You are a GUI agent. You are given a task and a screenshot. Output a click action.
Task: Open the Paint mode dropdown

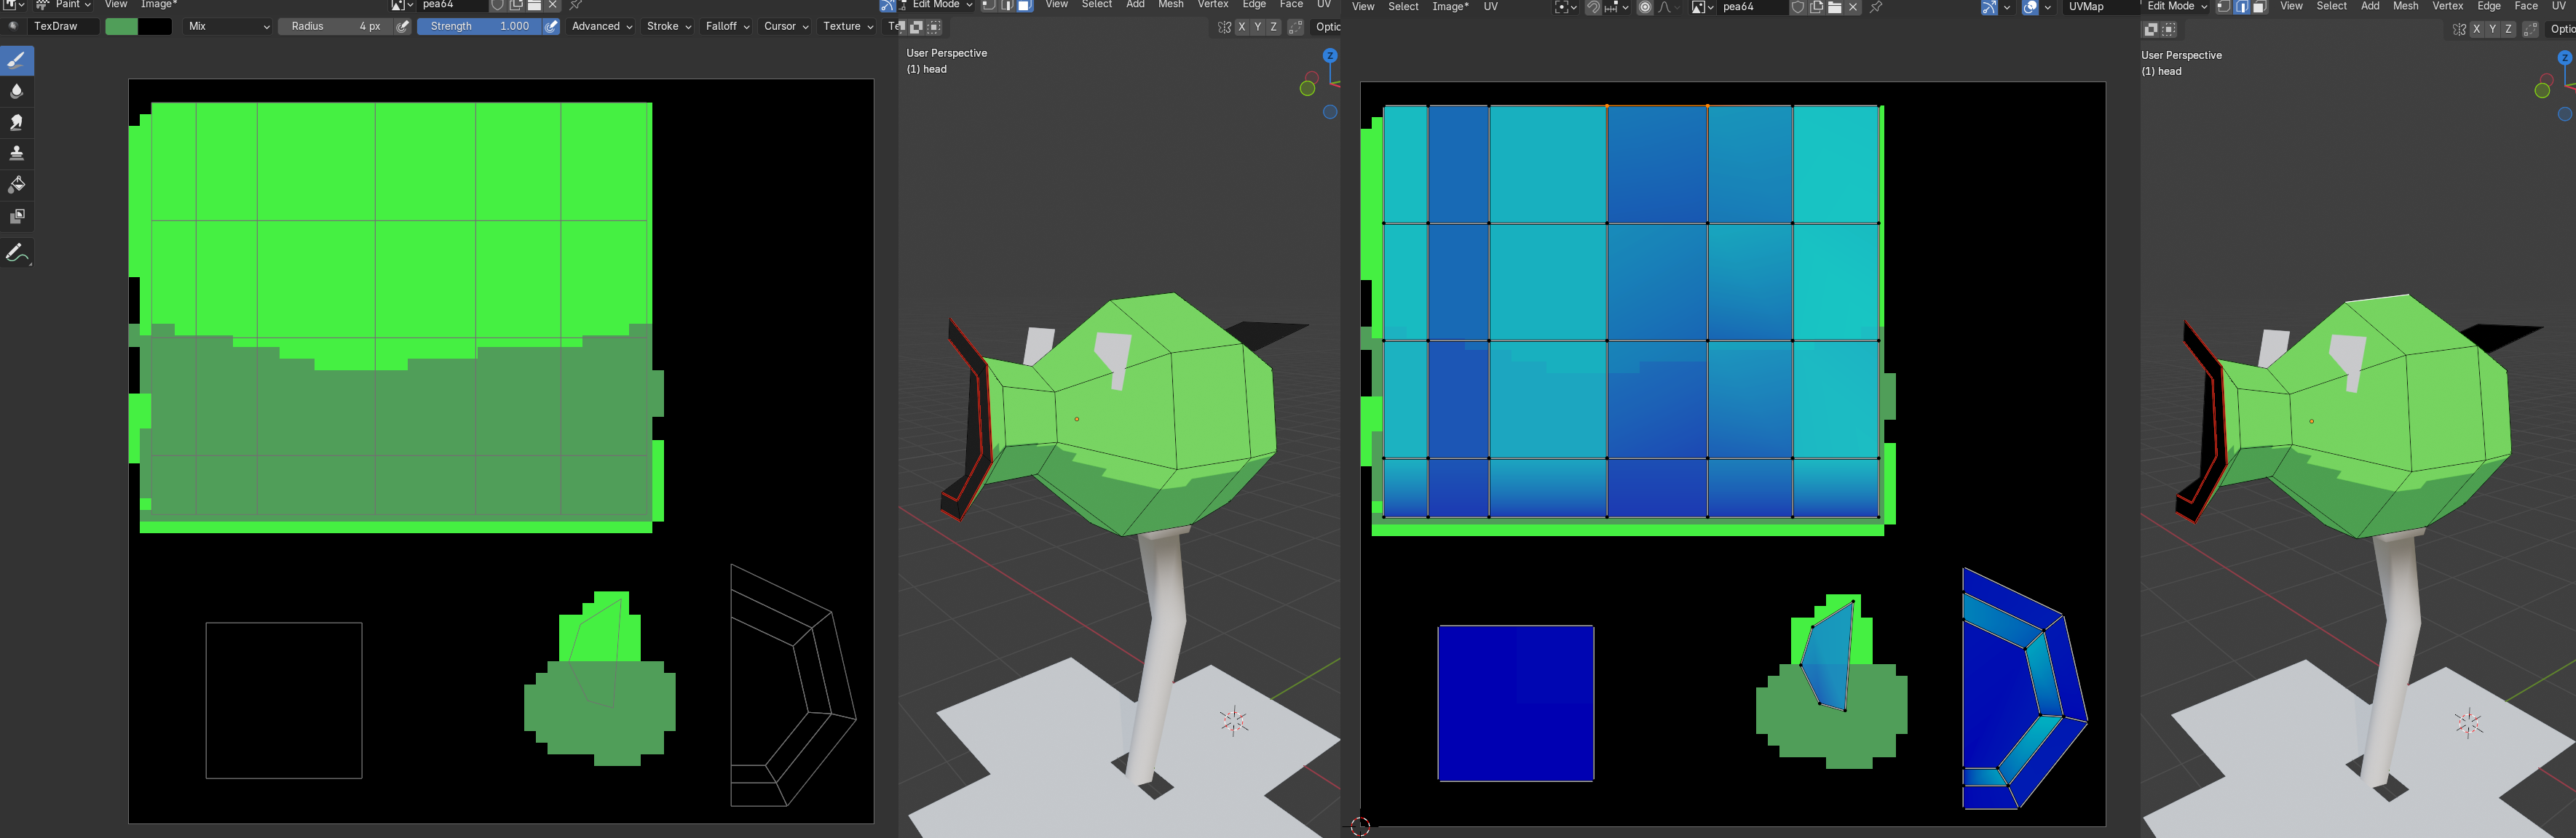[x=65, y=5]
